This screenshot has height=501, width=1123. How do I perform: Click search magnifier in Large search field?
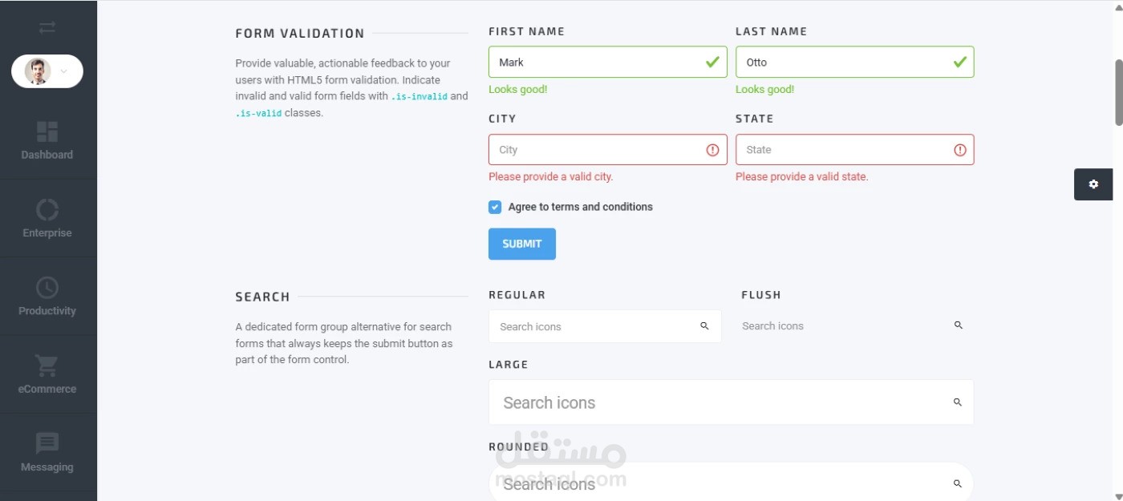tap(957, 402)
